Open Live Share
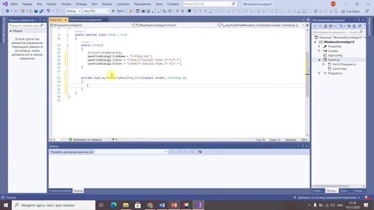Image resolution: width=374 pixels, height=210 pixels. click(350, 12)
